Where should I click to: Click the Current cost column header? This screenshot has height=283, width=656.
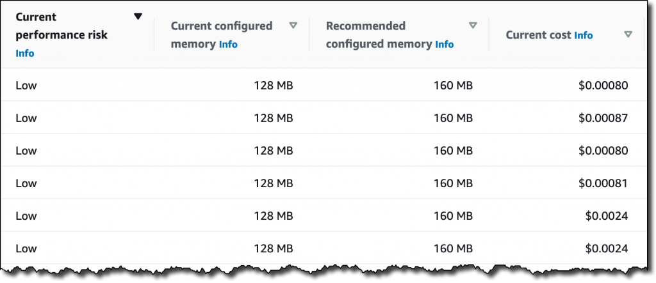pos(539,35)
